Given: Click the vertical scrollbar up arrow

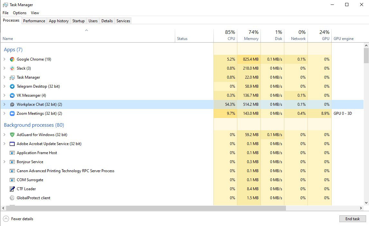Looking at the screenshot, I should point(366,45).
